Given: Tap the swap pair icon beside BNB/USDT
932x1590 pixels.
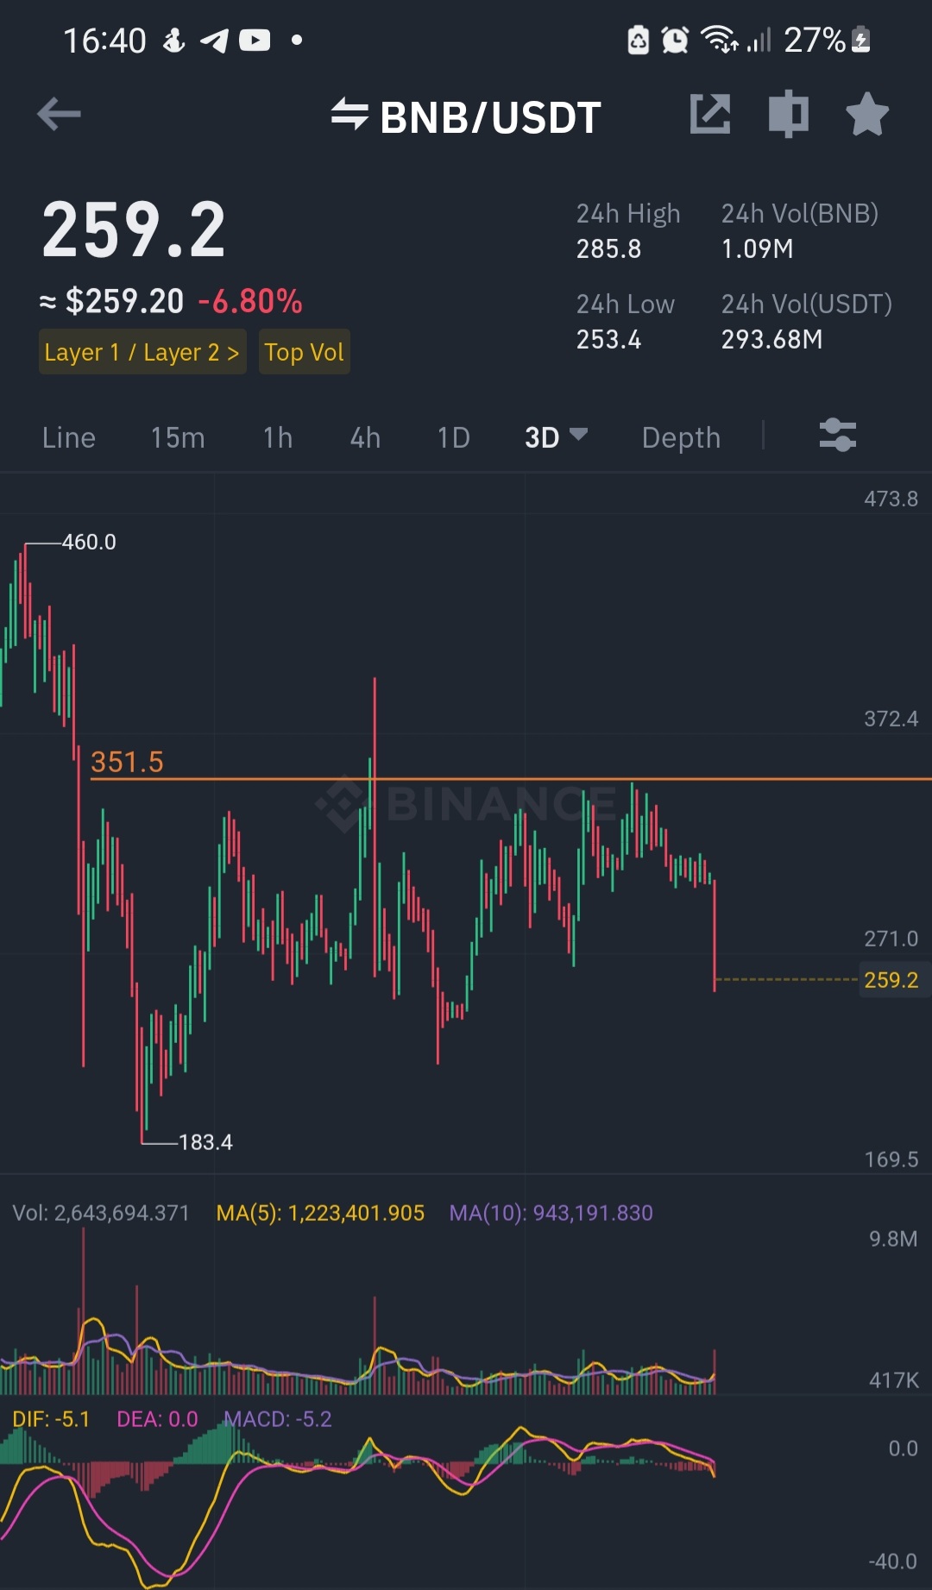Looking at the screenshot, I should point(349,114).
